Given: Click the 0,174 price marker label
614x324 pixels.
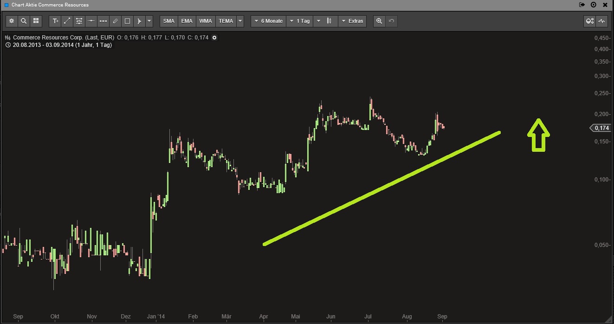Looking at the screenshot, I should (601, 127).
